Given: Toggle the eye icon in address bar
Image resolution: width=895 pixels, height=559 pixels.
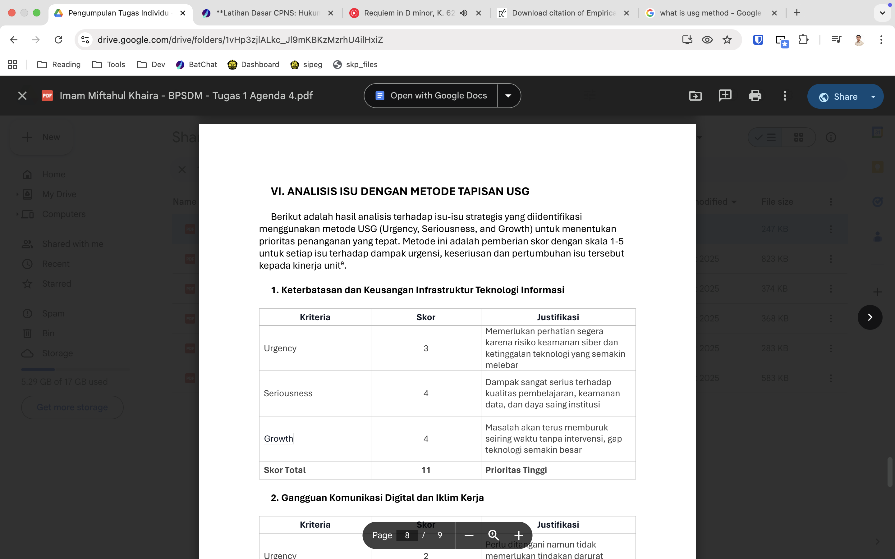Looking at the screenshot, I should 707,39.
